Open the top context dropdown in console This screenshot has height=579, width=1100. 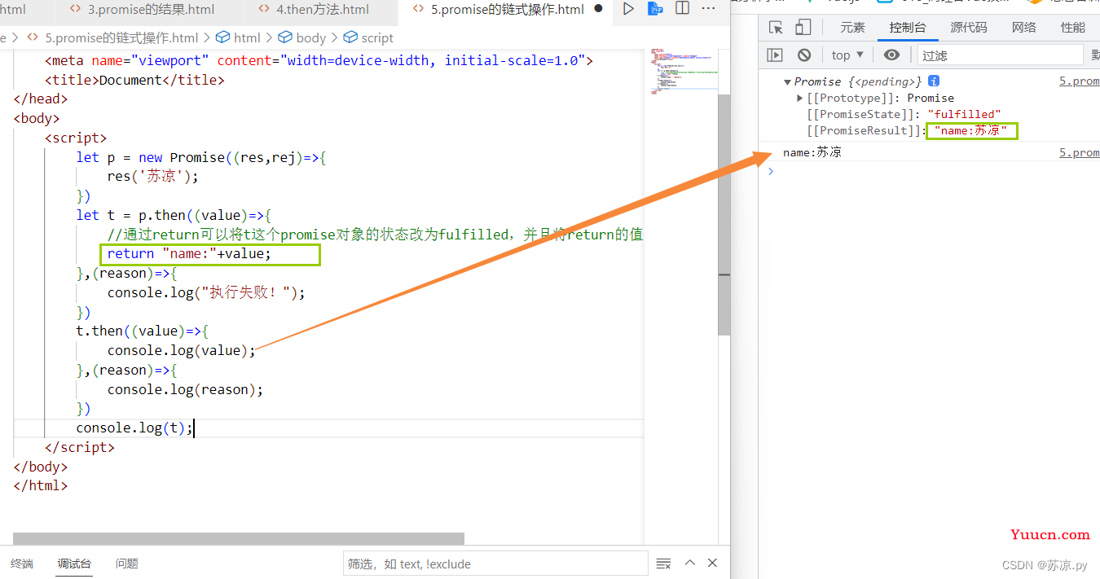(847, 55)
